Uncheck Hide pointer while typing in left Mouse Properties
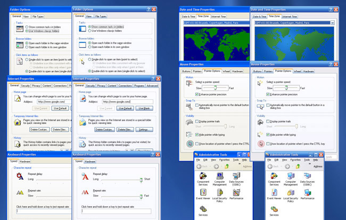 tap(197, 134)
